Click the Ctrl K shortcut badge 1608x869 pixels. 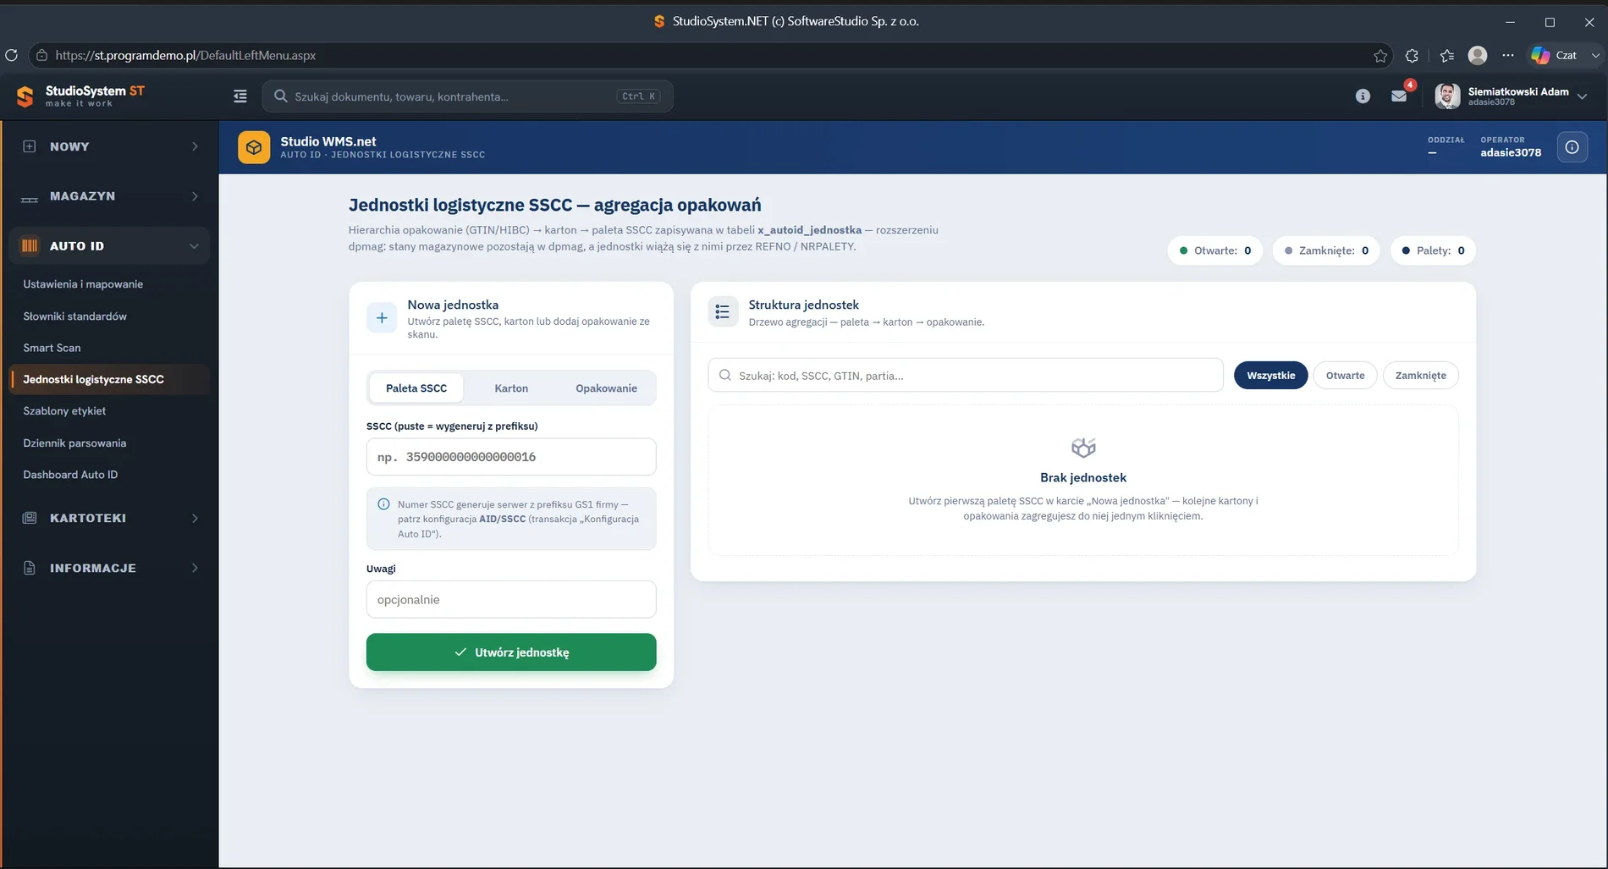638,96
